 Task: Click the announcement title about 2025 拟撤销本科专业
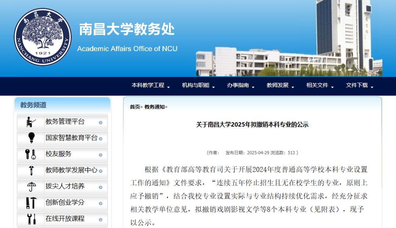pyautogui.click(x=253, y=125)
